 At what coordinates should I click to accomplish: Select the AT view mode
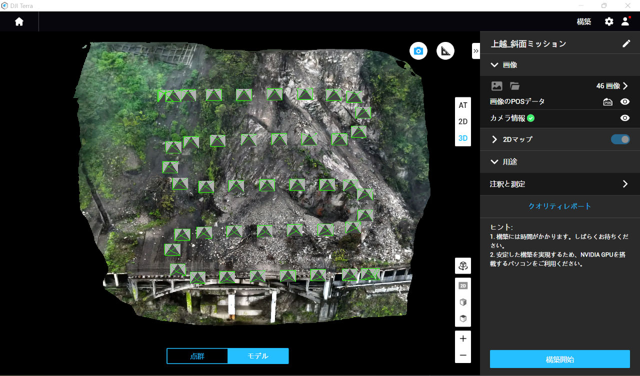pos(463,105)
